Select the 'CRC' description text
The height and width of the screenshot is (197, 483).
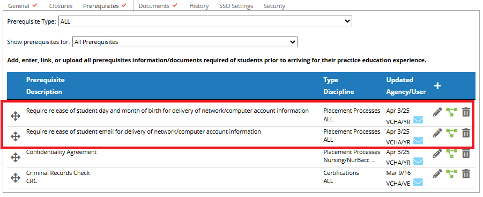(x=32, y=181)
